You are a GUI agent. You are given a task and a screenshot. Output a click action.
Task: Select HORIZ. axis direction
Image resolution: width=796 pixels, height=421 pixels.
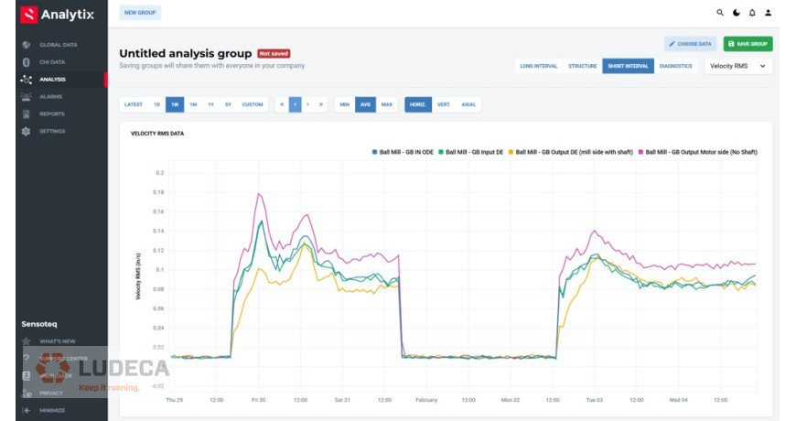418,104
